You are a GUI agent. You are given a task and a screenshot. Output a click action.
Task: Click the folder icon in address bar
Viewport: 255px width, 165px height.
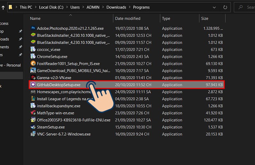tap(11, 7)
